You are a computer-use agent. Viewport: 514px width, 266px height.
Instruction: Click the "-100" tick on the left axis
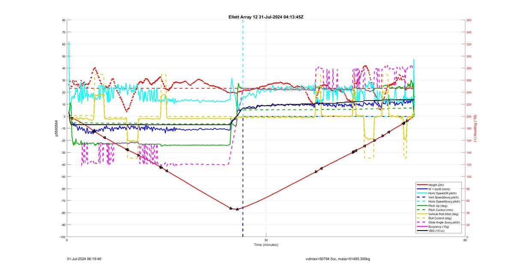[x=62, y=237]
